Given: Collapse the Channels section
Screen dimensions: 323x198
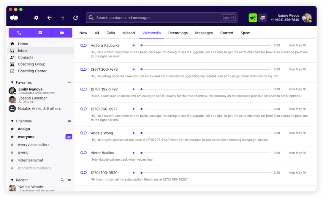Looking at the screenshot, I should [12, 121].
